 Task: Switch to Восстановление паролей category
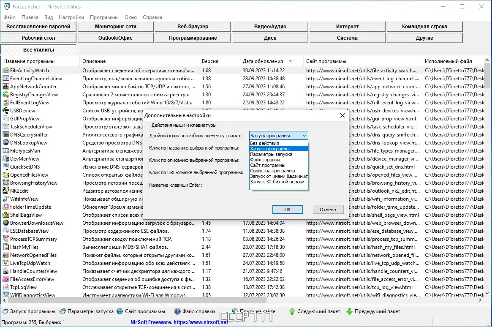coord(38,26)
